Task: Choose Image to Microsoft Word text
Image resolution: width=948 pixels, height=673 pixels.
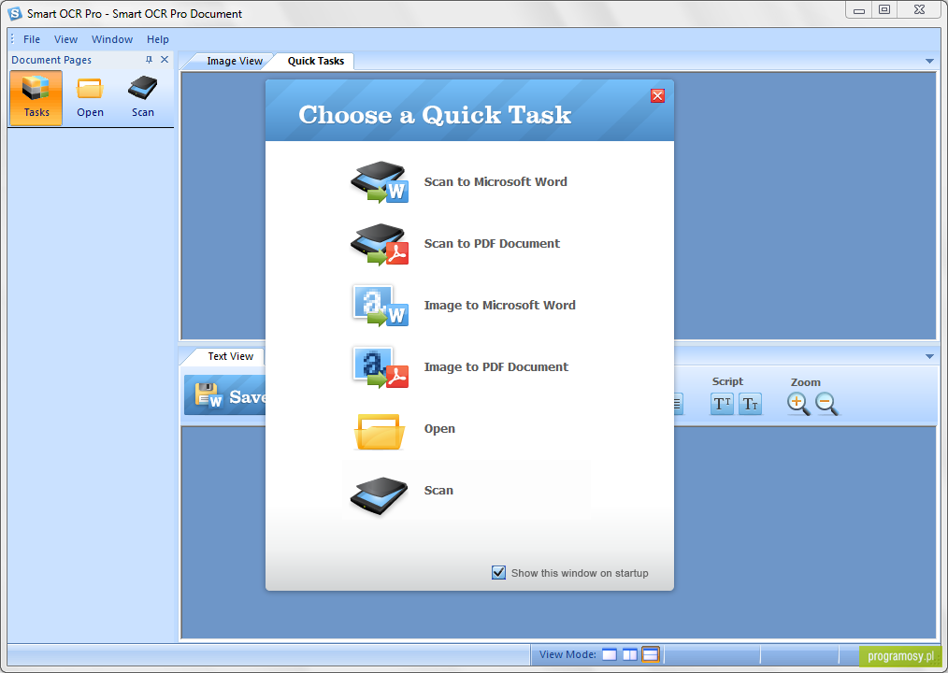Action: pyautogui.click(x=499, y=306)
